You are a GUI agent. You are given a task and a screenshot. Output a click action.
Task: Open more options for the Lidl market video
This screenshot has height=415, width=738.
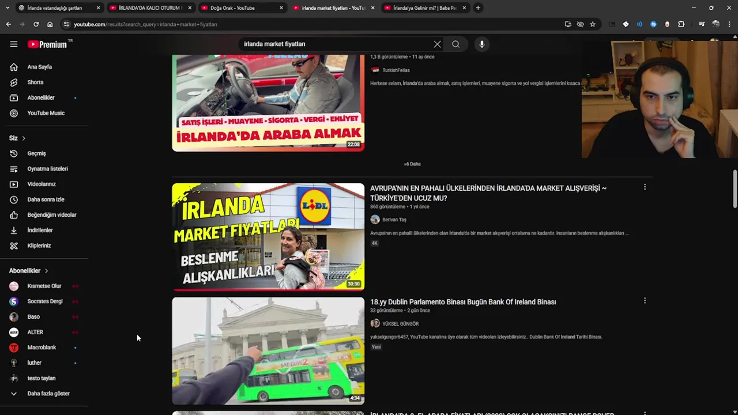click(645, 187)
